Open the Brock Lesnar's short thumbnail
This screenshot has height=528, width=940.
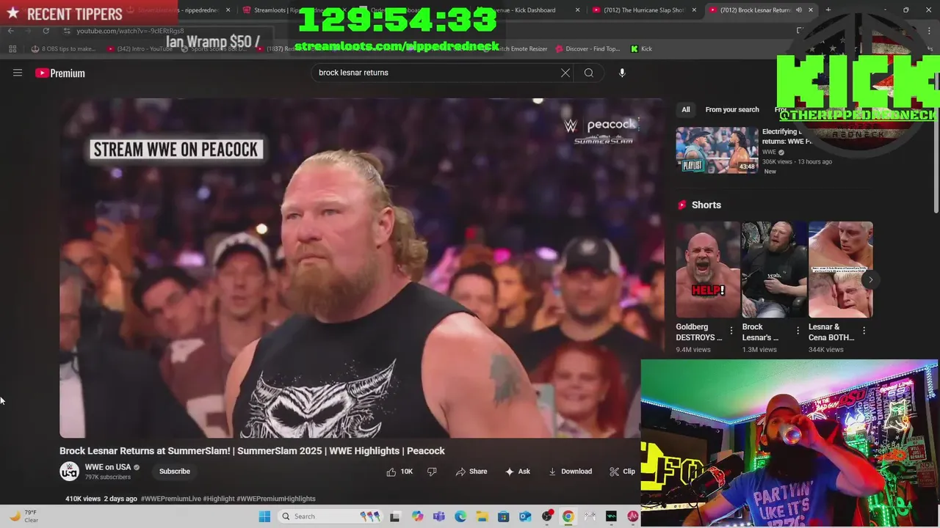774,270
